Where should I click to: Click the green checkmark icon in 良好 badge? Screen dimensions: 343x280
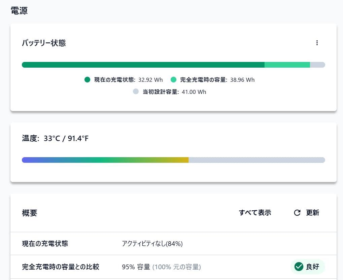point(299,267)
